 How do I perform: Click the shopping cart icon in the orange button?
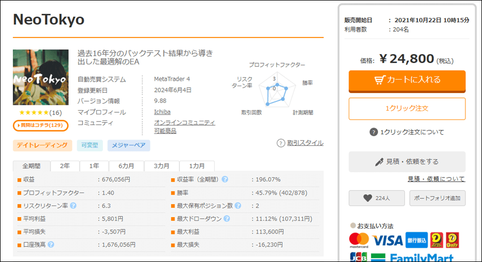pyautogui.click(x=380, y=80)
